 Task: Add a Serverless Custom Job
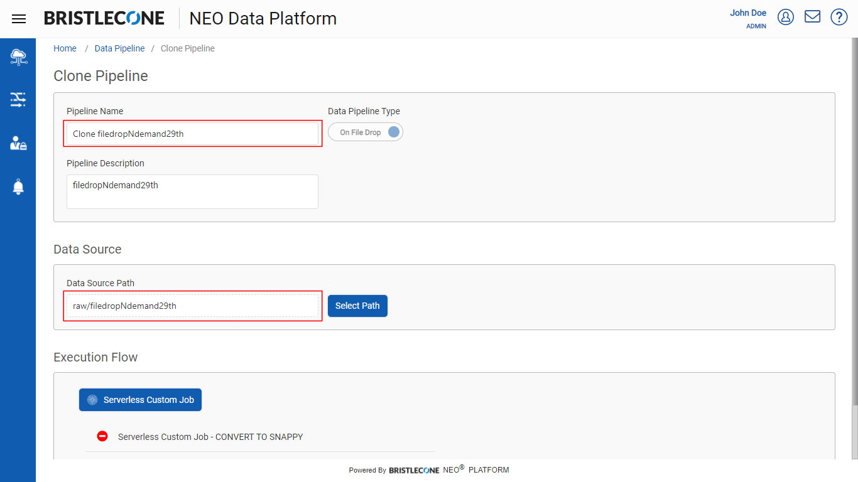coord(140,400)
